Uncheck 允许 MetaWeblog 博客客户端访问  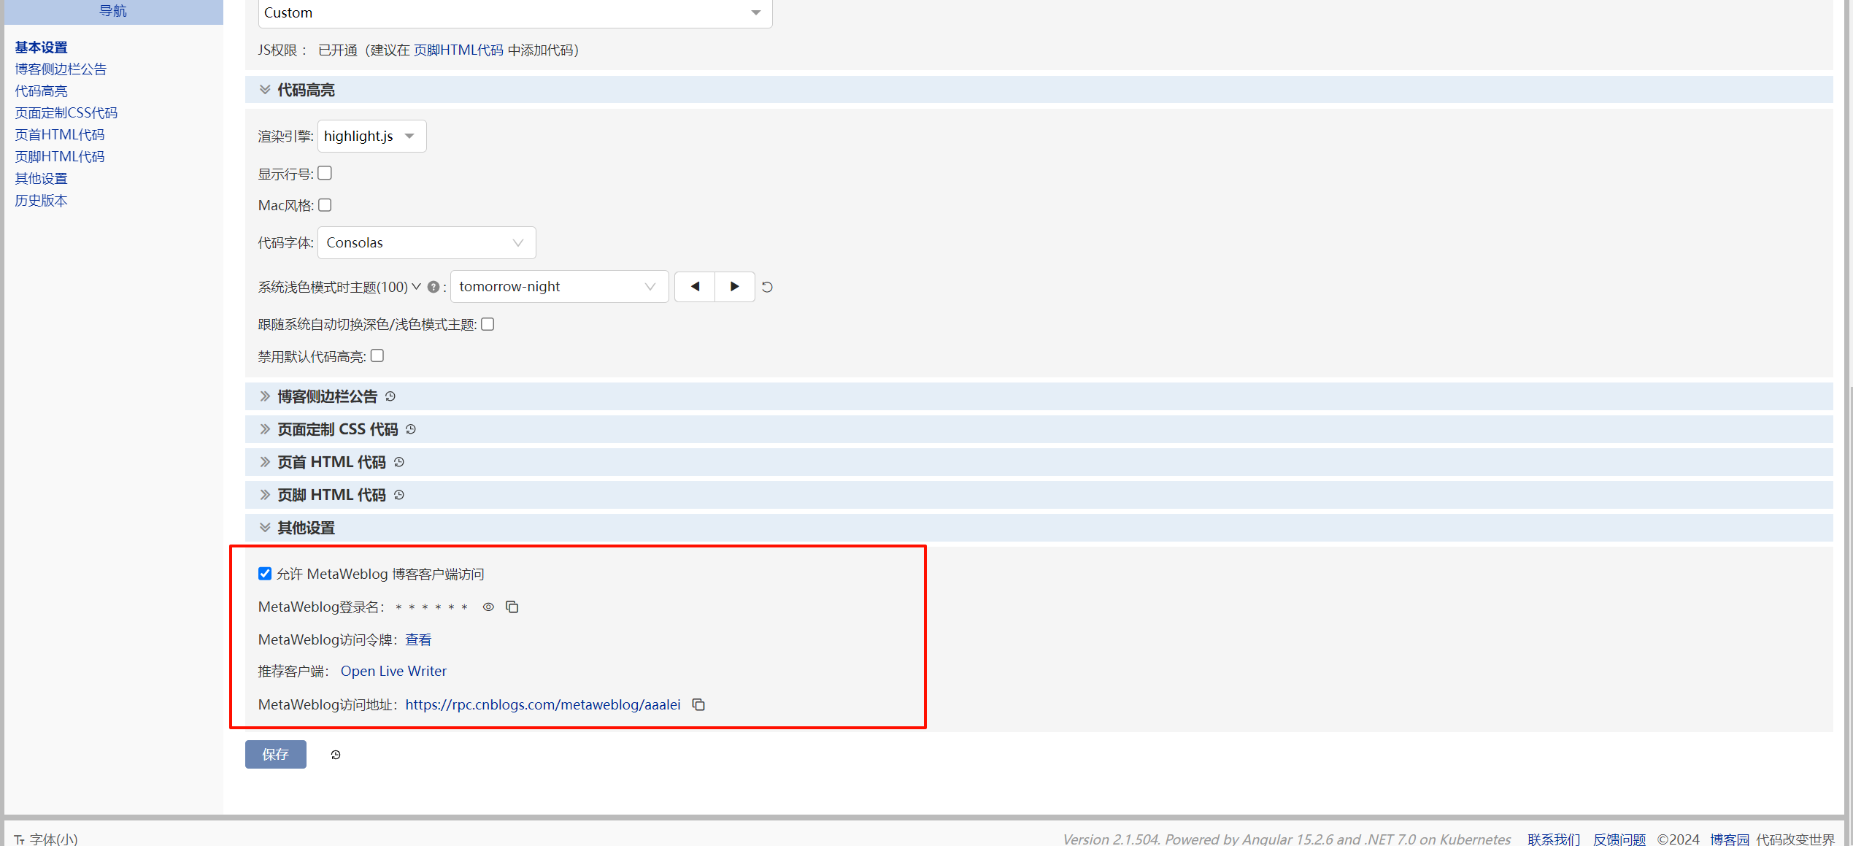click(x=265, y=574)
